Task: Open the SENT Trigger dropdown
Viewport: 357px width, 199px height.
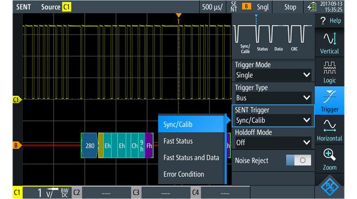Action: click(273, 120)
